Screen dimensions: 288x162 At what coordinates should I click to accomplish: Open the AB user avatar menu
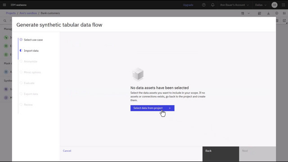274,5
